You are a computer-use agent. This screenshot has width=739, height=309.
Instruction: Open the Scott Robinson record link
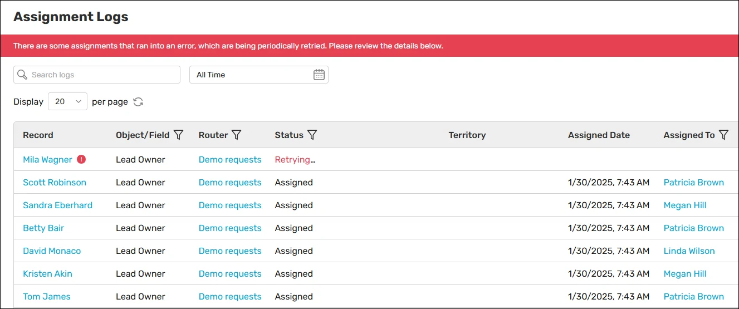[55, 183]
